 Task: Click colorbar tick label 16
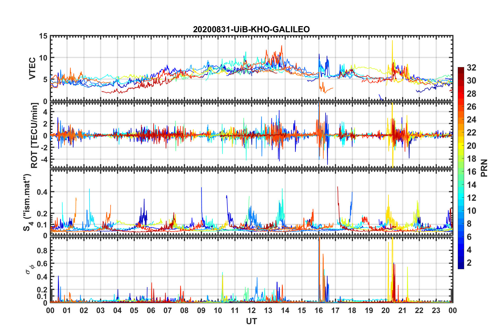(x=472, y=172)
